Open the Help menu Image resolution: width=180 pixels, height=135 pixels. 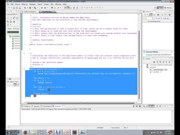click(x=64, y=4)
